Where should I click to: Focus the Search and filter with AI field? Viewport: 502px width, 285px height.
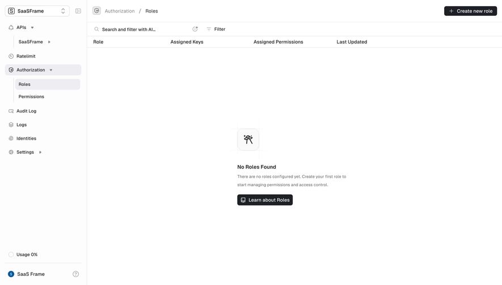[x=142, y=29]
